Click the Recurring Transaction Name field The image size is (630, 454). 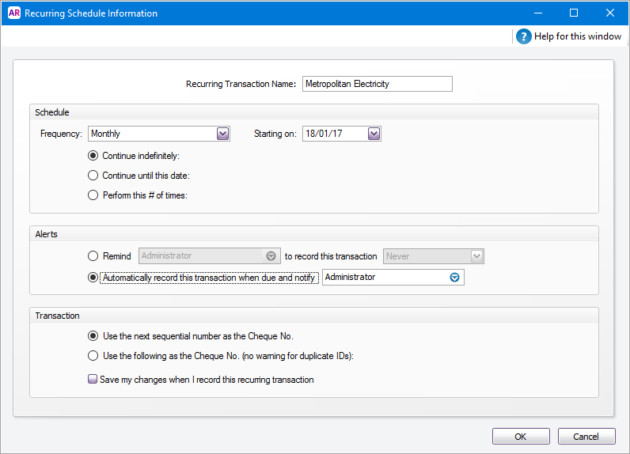pyautogui.click(x=377, y=84)
